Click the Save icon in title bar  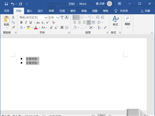(x=6, y=4)
